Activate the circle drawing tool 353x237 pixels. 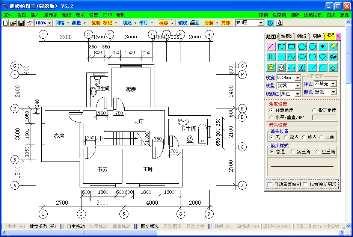pos(312,47)
